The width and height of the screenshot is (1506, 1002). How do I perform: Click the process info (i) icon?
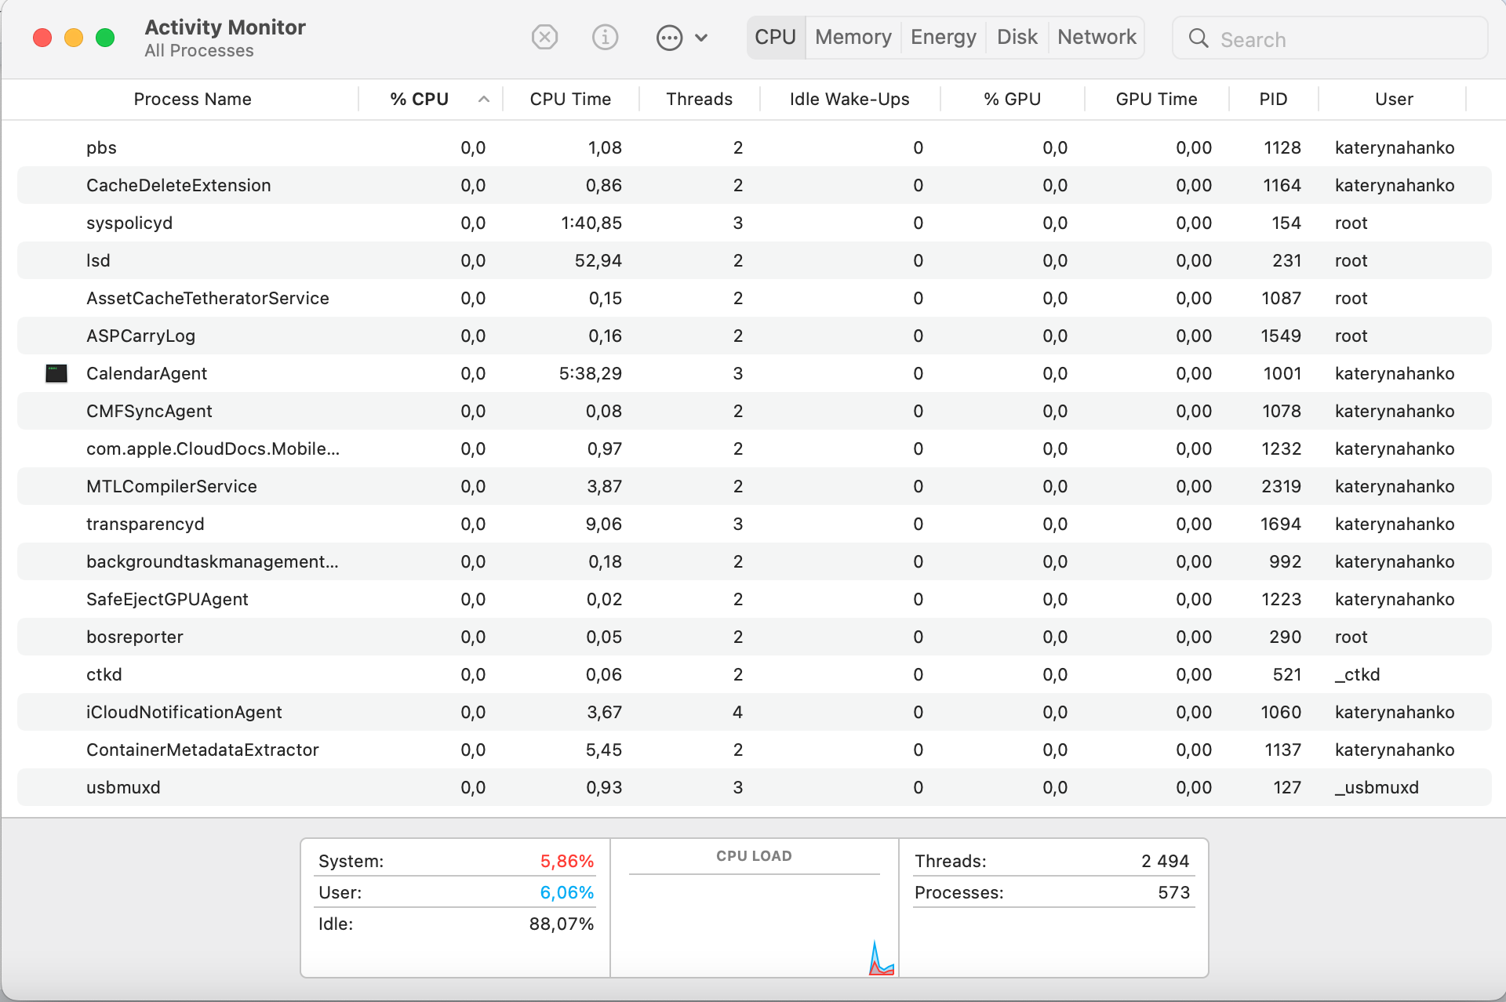coord(605,37)
